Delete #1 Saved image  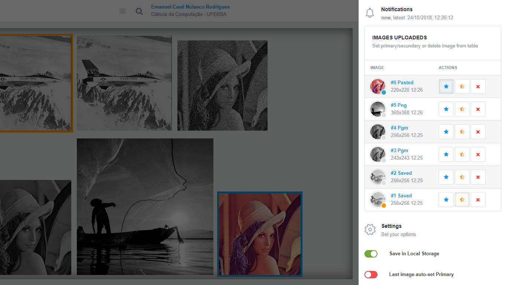click(478, 200)
